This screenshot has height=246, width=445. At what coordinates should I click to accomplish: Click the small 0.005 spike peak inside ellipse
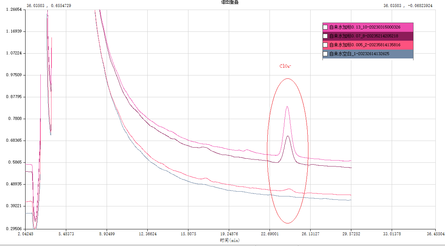tap(290, 189)
